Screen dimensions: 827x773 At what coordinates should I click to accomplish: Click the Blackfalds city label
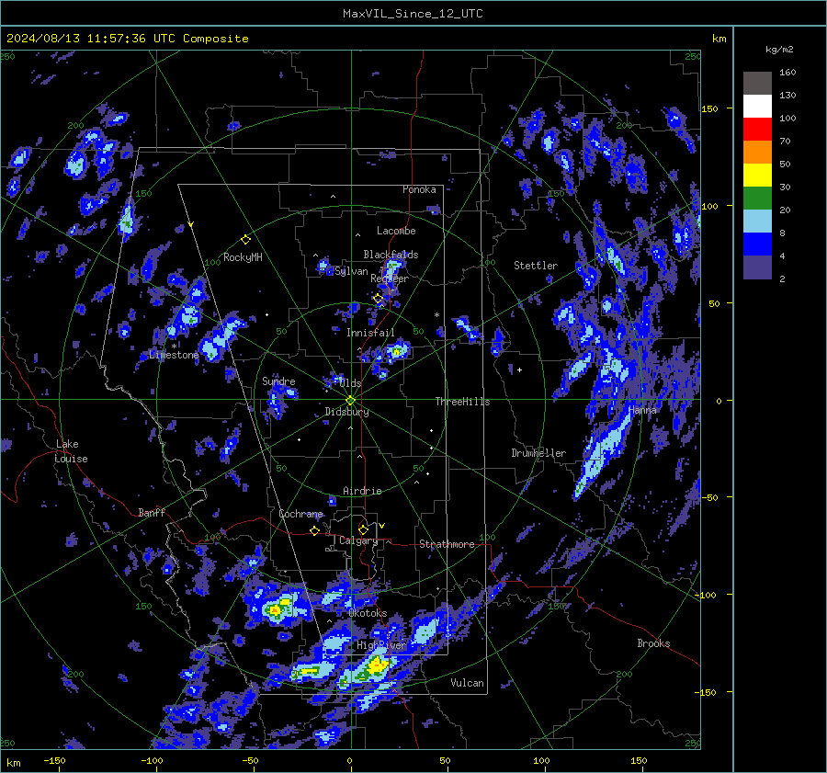pos(391,255)
